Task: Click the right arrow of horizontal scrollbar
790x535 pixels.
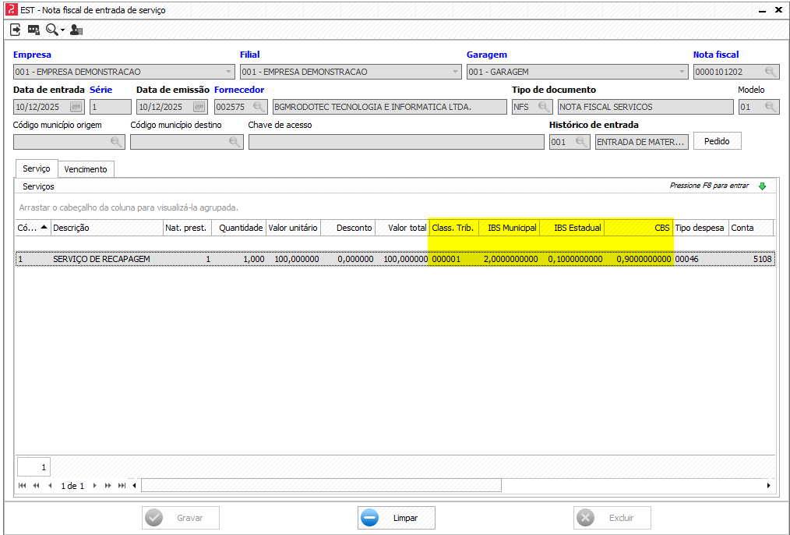Action: tap(769, 486)
